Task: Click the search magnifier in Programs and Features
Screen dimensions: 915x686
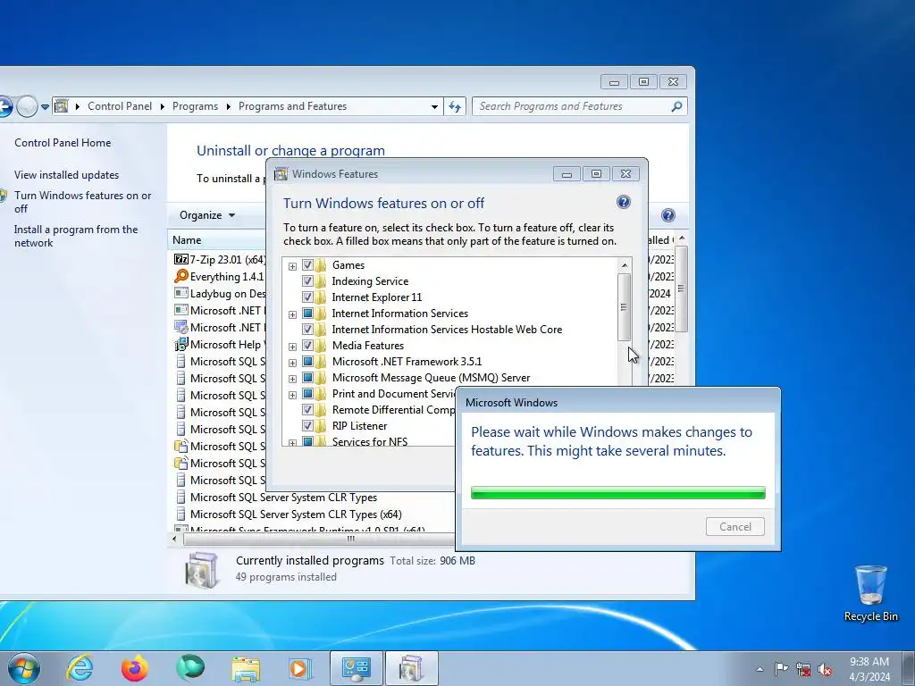Action: pyautogui.click(x=676, y=106)
